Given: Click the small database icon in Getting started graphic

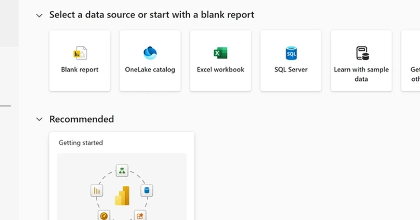Looking at the screenshot, I should (147, 191).
